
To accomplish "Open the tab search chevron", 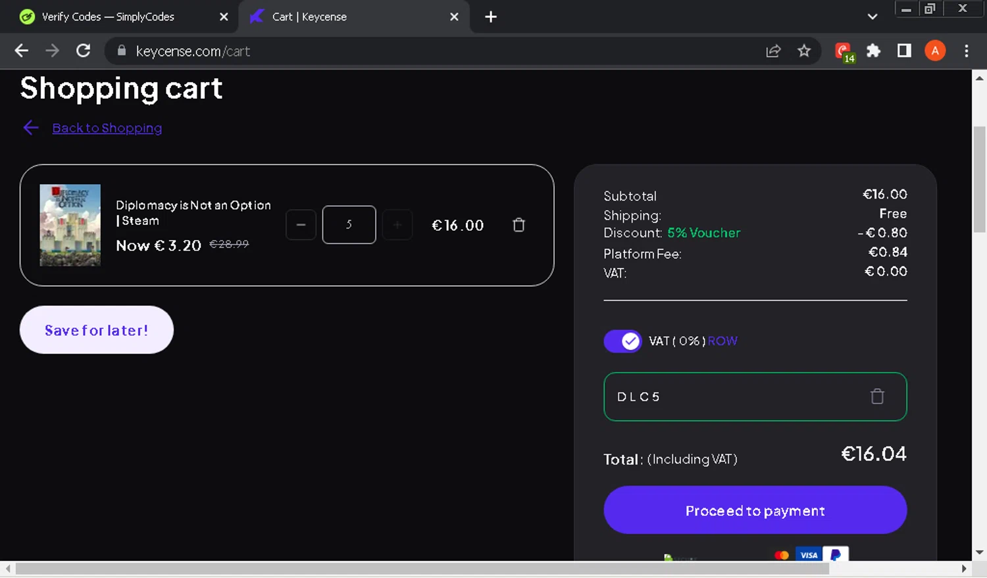I will 873,17.
